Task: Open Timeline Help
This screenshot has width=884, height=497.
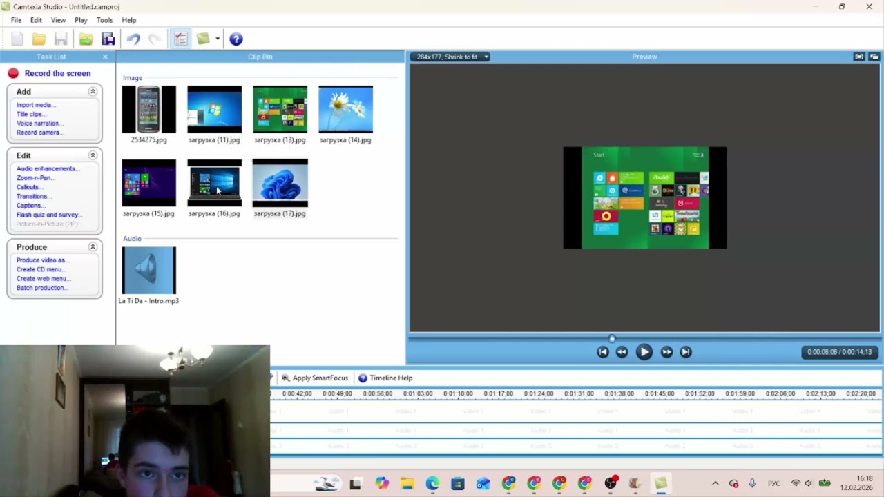Action: click(385, 378)
